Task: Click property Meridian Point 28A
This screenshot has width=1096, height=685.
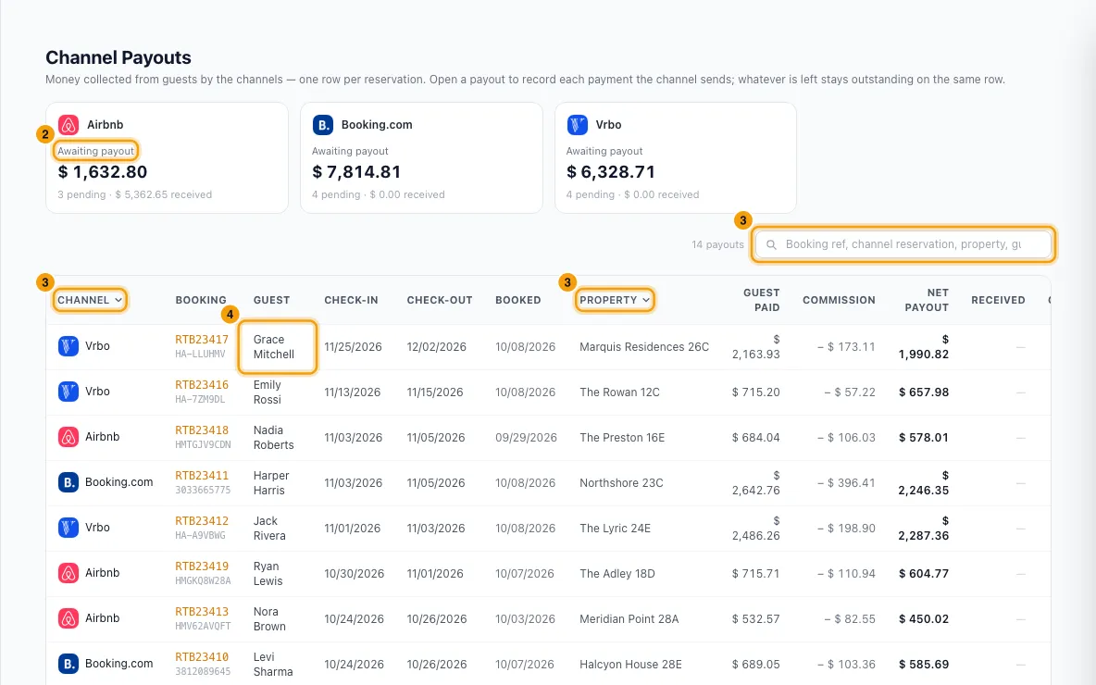Action: [629, 619]
